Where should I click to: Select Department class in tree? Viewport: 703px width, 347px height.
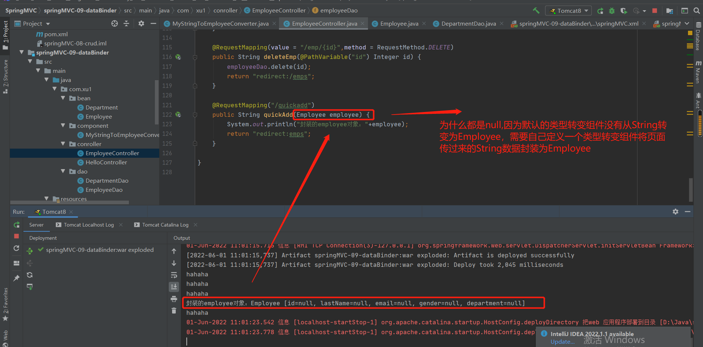click(101, 107)
